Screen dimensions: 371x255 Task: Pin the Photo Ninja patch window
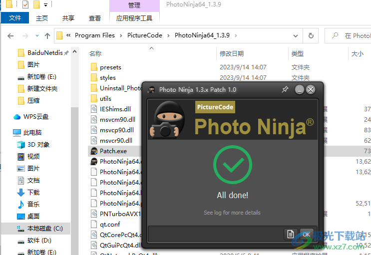point(285,89)
